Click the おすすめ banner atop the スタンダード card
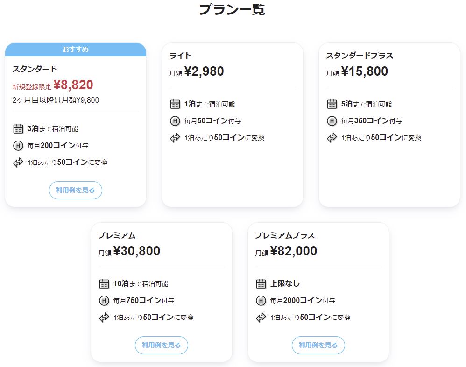Viewport: 466px width, 367px height. coord(76,49)
